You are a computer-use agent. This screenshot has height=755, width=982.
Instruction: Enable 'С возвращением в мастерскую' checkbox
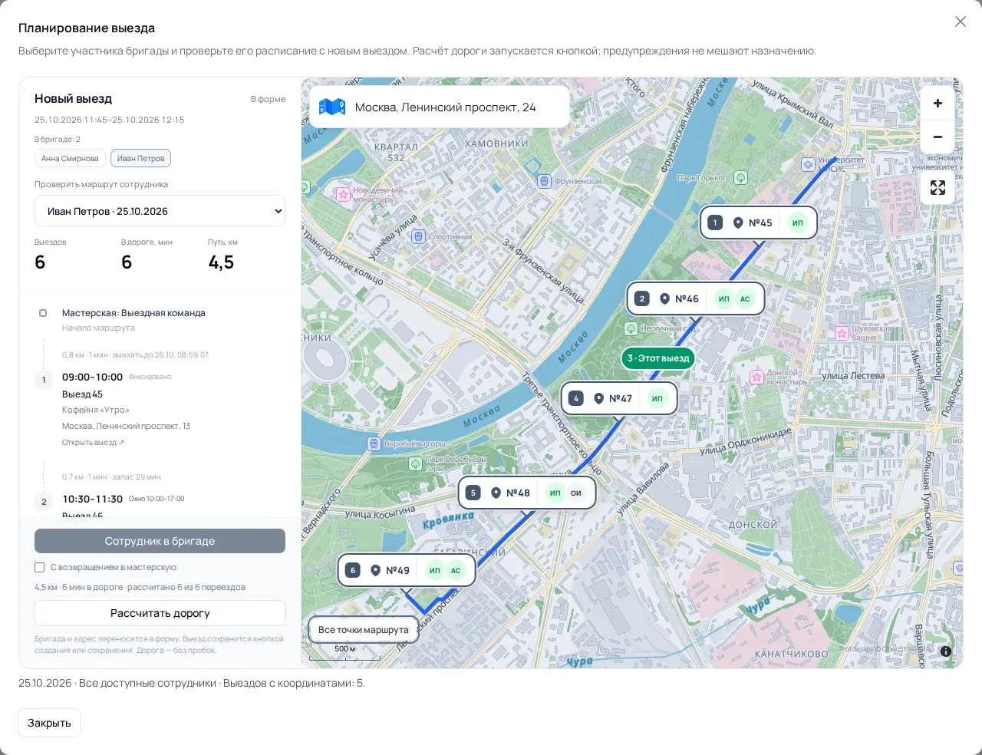pos(40,568)
